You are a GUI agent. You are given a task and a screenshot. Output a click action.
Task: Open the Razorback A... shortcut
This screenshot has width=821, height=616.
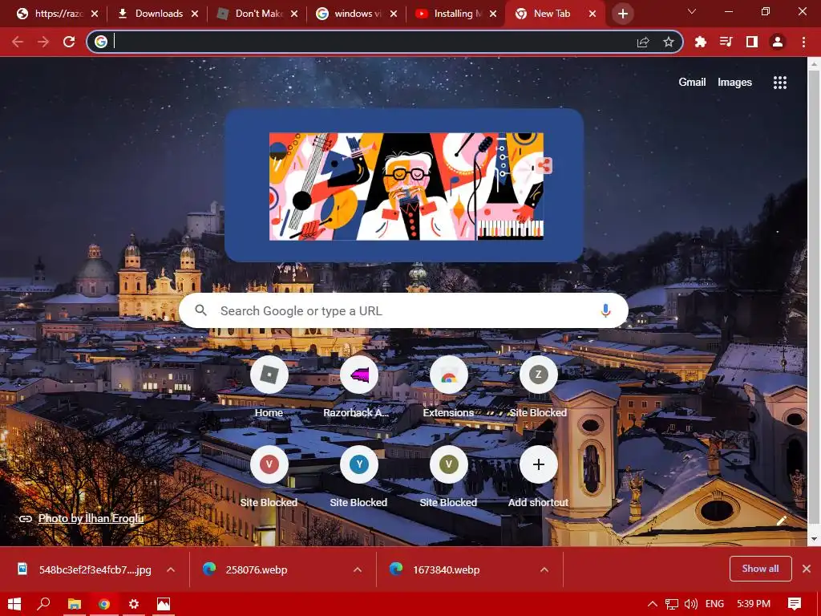(x=358, y=387)
